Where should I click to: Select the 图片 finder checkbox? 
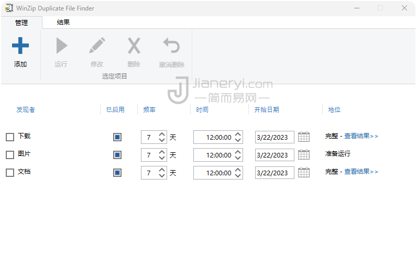pyautogui.click(x=10, y=155)
